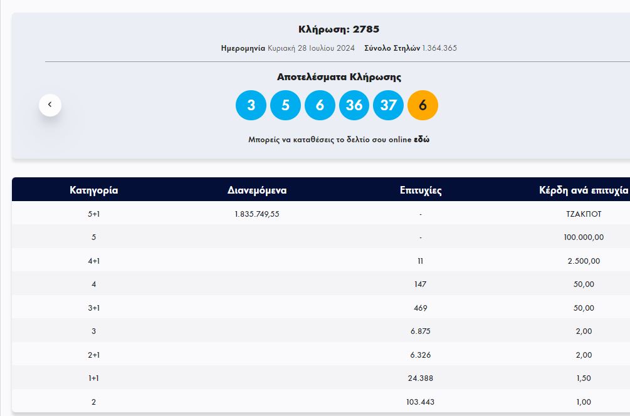Click the Επιτυχίες column header
Viewport: 630px width, 416px height.
[x=421, y=190]
